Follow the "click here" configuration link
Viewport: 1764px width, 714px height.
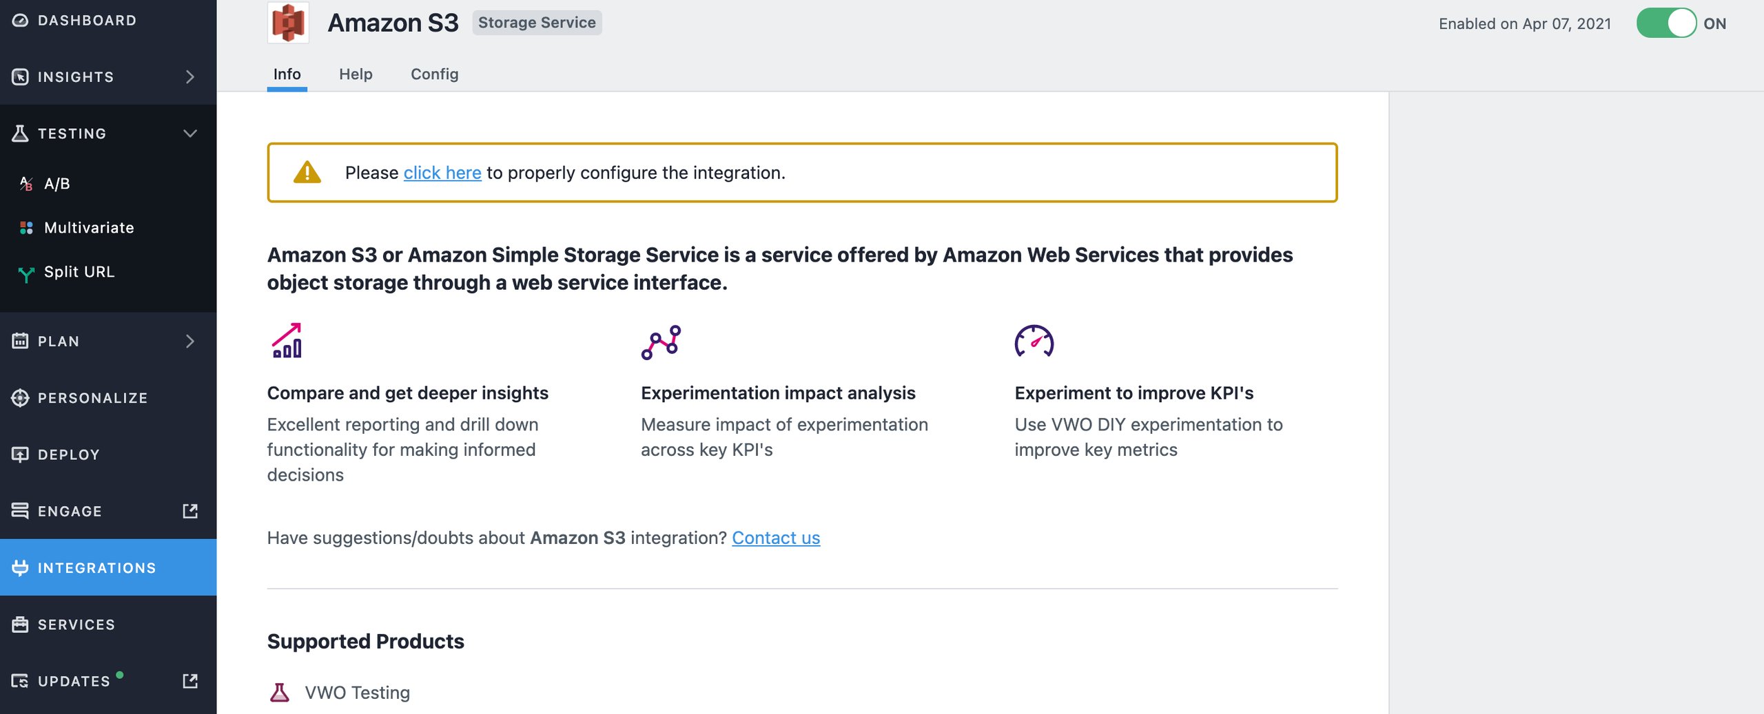coord(442,172)
